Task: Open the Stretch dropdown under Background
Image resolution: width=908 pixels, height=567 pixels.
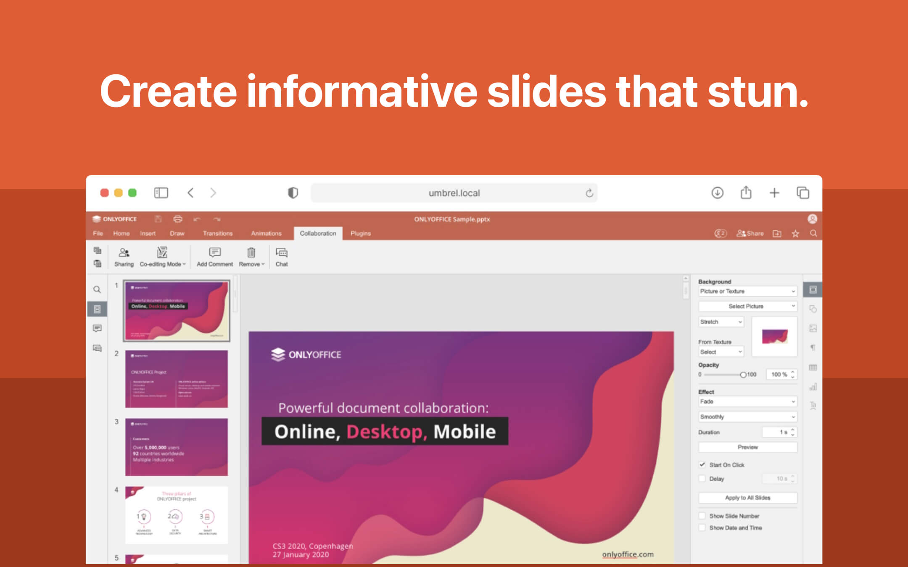Action: coord(721,322)
